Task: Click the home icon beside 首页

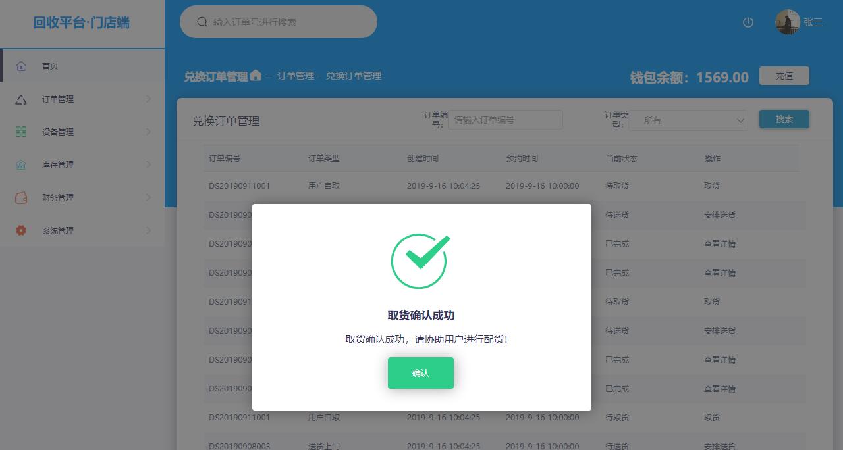Action: point(21,66)
